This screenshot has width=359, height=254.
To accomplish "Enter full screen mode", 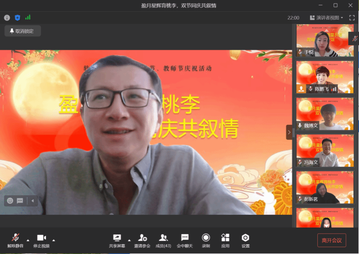I will 352,18.
